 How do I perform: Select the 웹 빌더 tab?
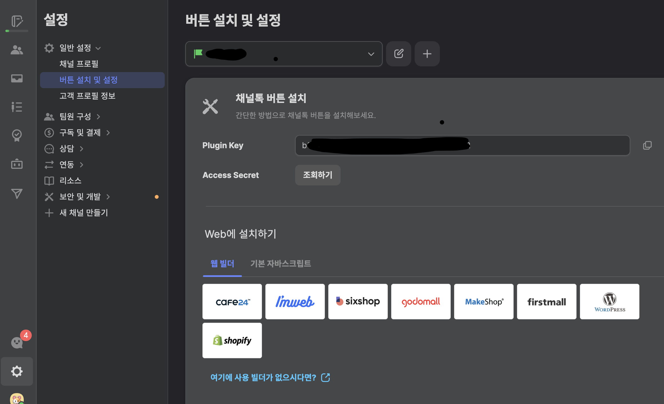click(x=222, y=264)
